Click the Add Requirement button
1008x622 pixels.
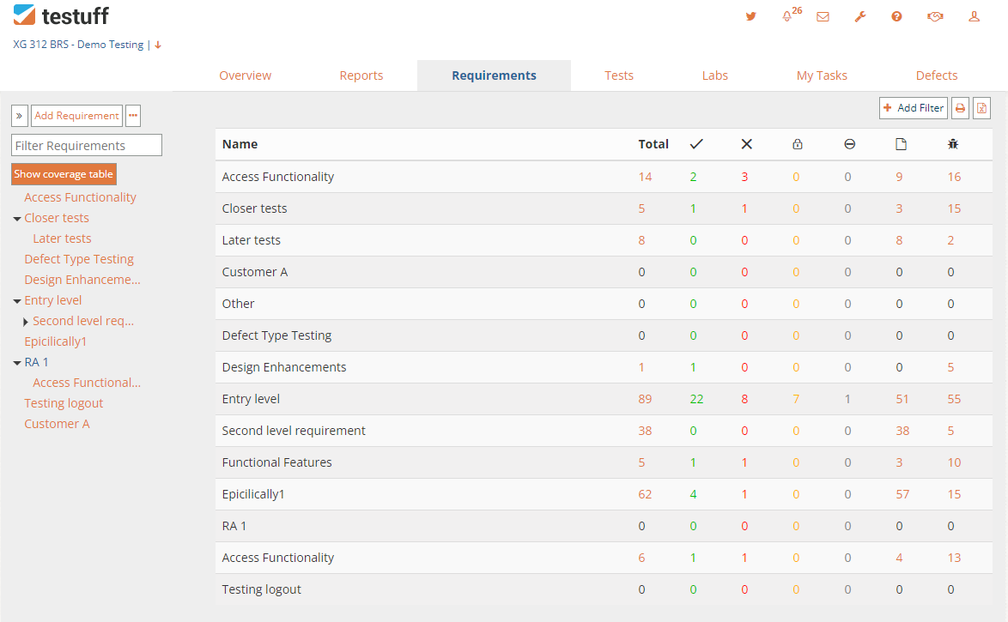(x=76, y=116)
